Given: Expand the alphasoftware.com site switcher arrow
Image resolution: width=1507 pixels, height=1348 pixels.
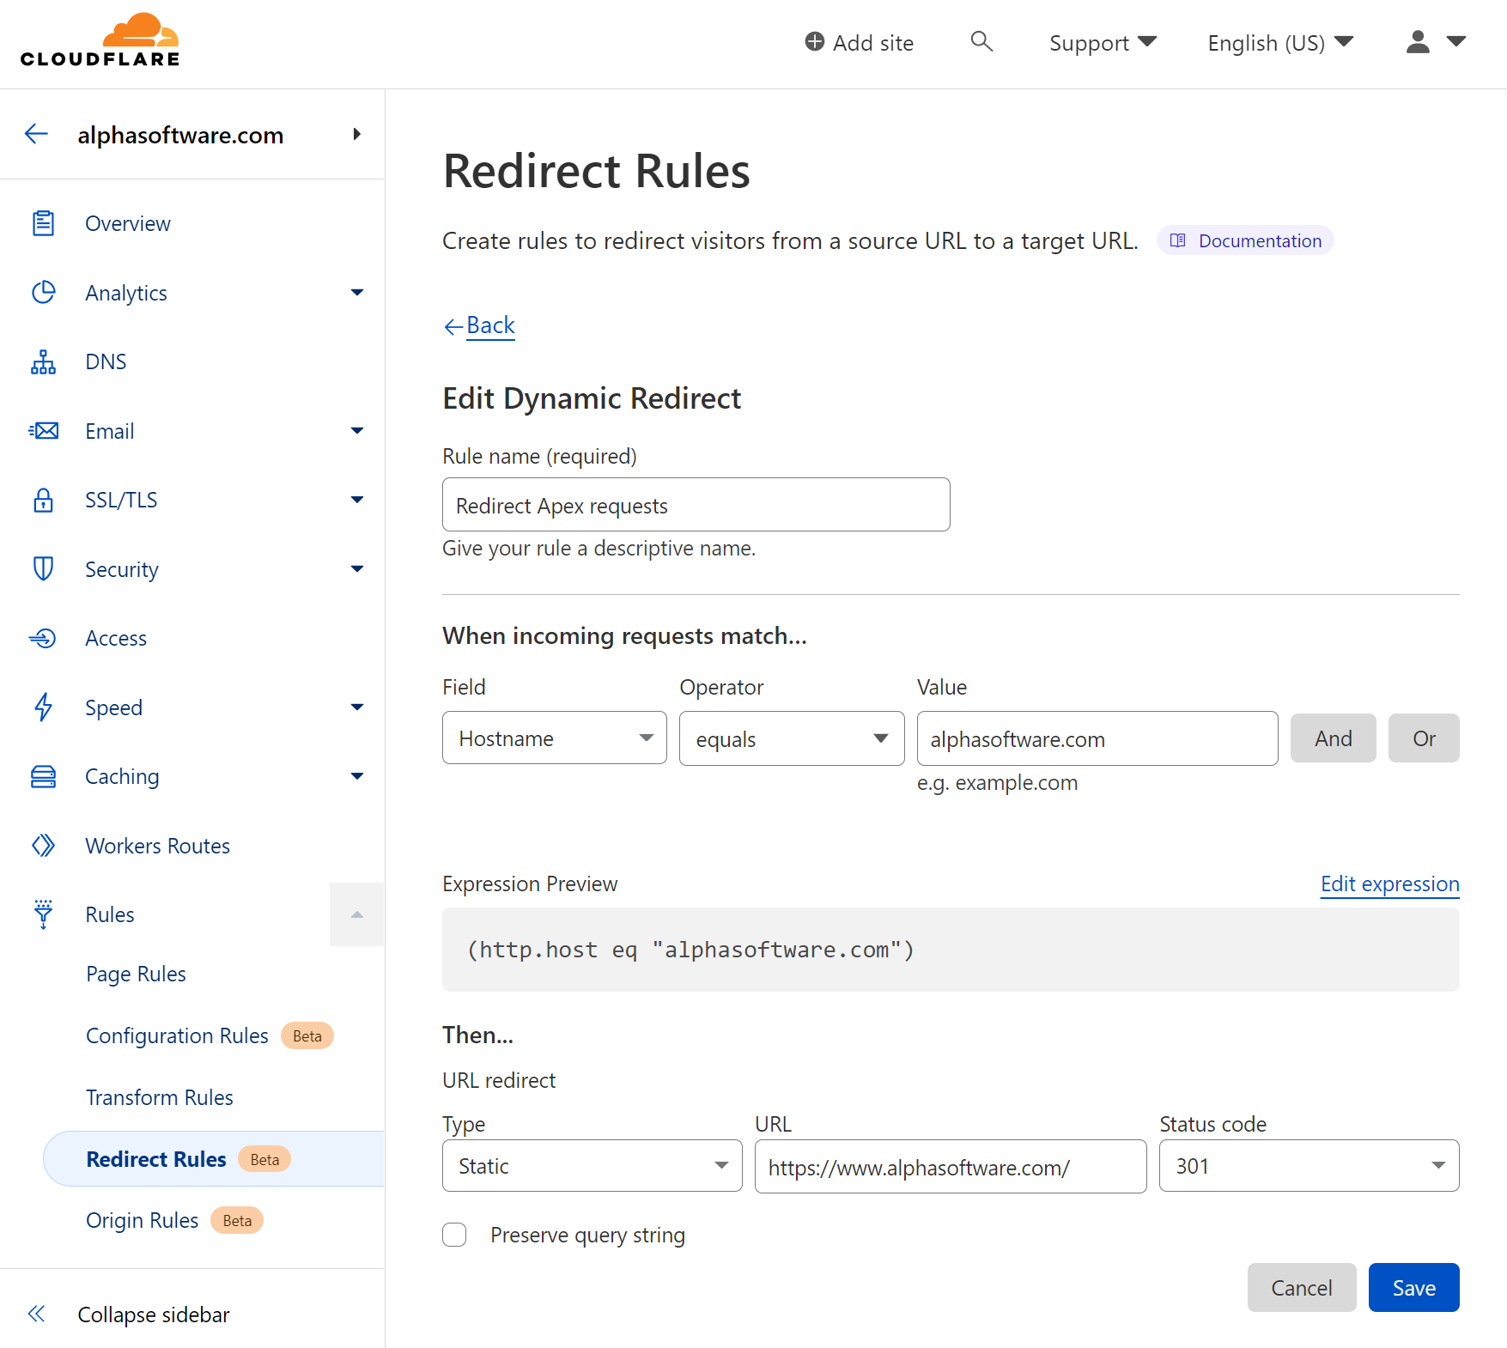Looking at the screenshot, I should 356,134.
